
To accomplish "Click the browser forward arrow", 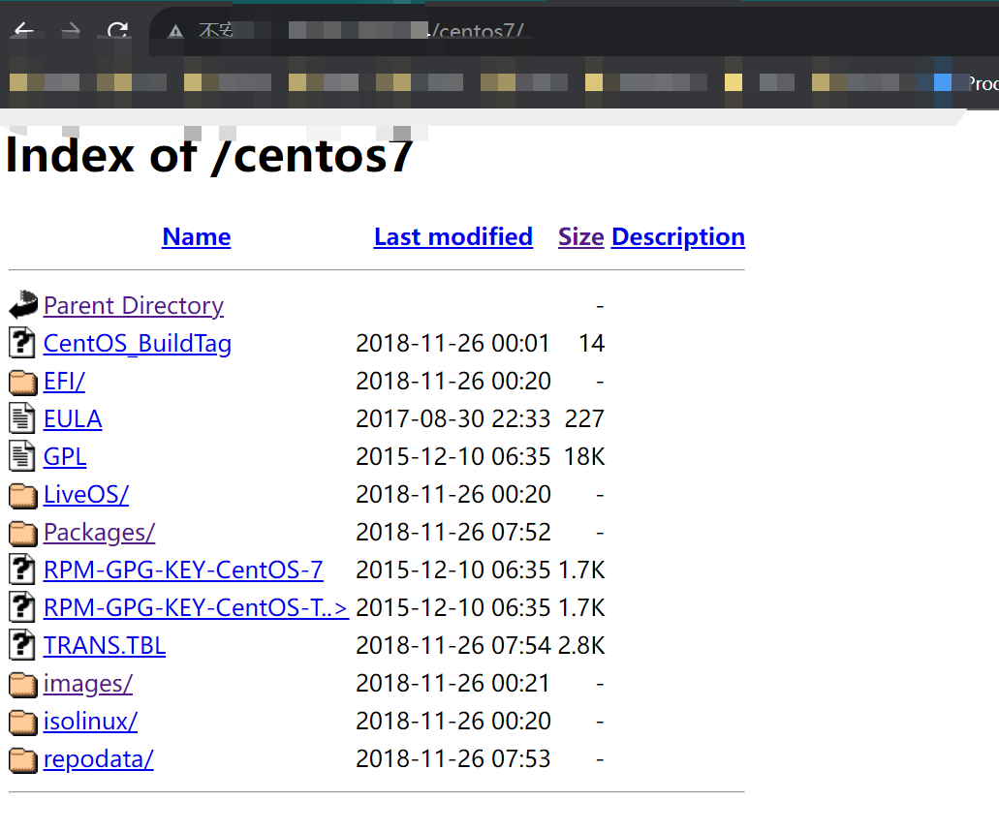I will (x=71, y=30).
